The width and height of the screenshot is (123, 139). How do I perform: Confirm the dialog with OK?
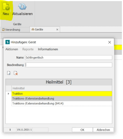point(82,130)
